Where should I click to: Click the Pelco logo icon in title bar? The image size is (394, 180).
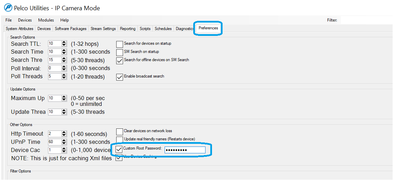point(7,8)
